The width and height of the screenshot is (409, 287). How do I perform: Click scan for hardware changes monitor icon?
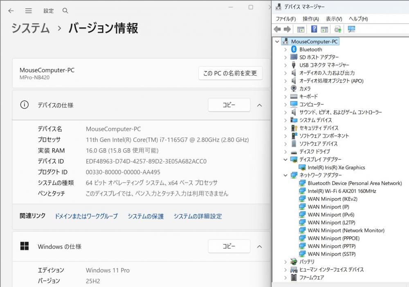(x=351, y=29)
